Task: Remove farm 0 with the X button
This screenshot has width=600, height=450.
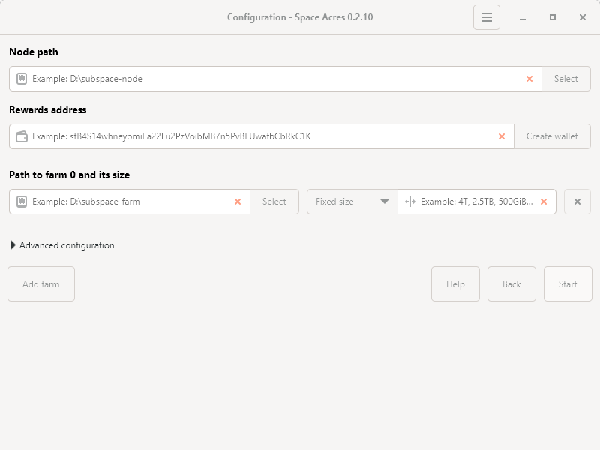Action: tap(577, 202)
